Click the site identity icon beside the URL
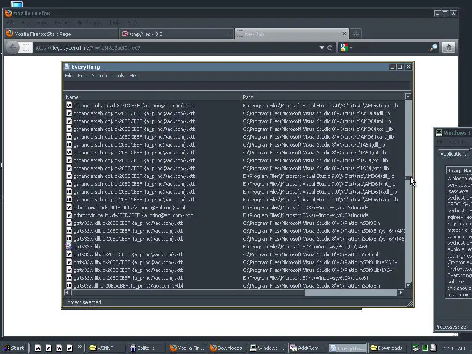Image resolution: width=472 pixels, height=354 pixels. tap(26, 47)
